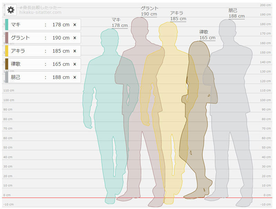Click the mauve color swatch for グラント
The image size is (276, 209).
click(x=7, y=38)
